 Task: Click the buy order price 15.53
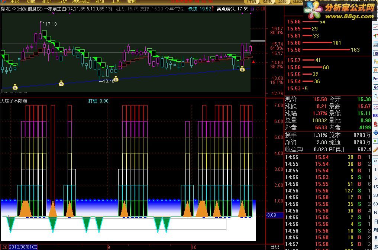coord(294,89)
